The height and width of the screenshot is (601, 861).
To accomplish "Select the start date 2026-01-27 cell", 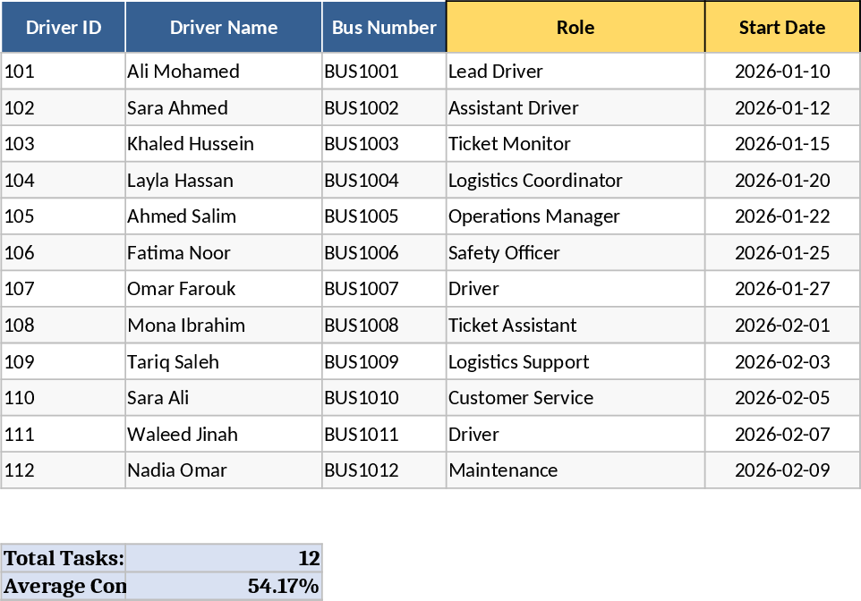I will click(x=782, y=289).
